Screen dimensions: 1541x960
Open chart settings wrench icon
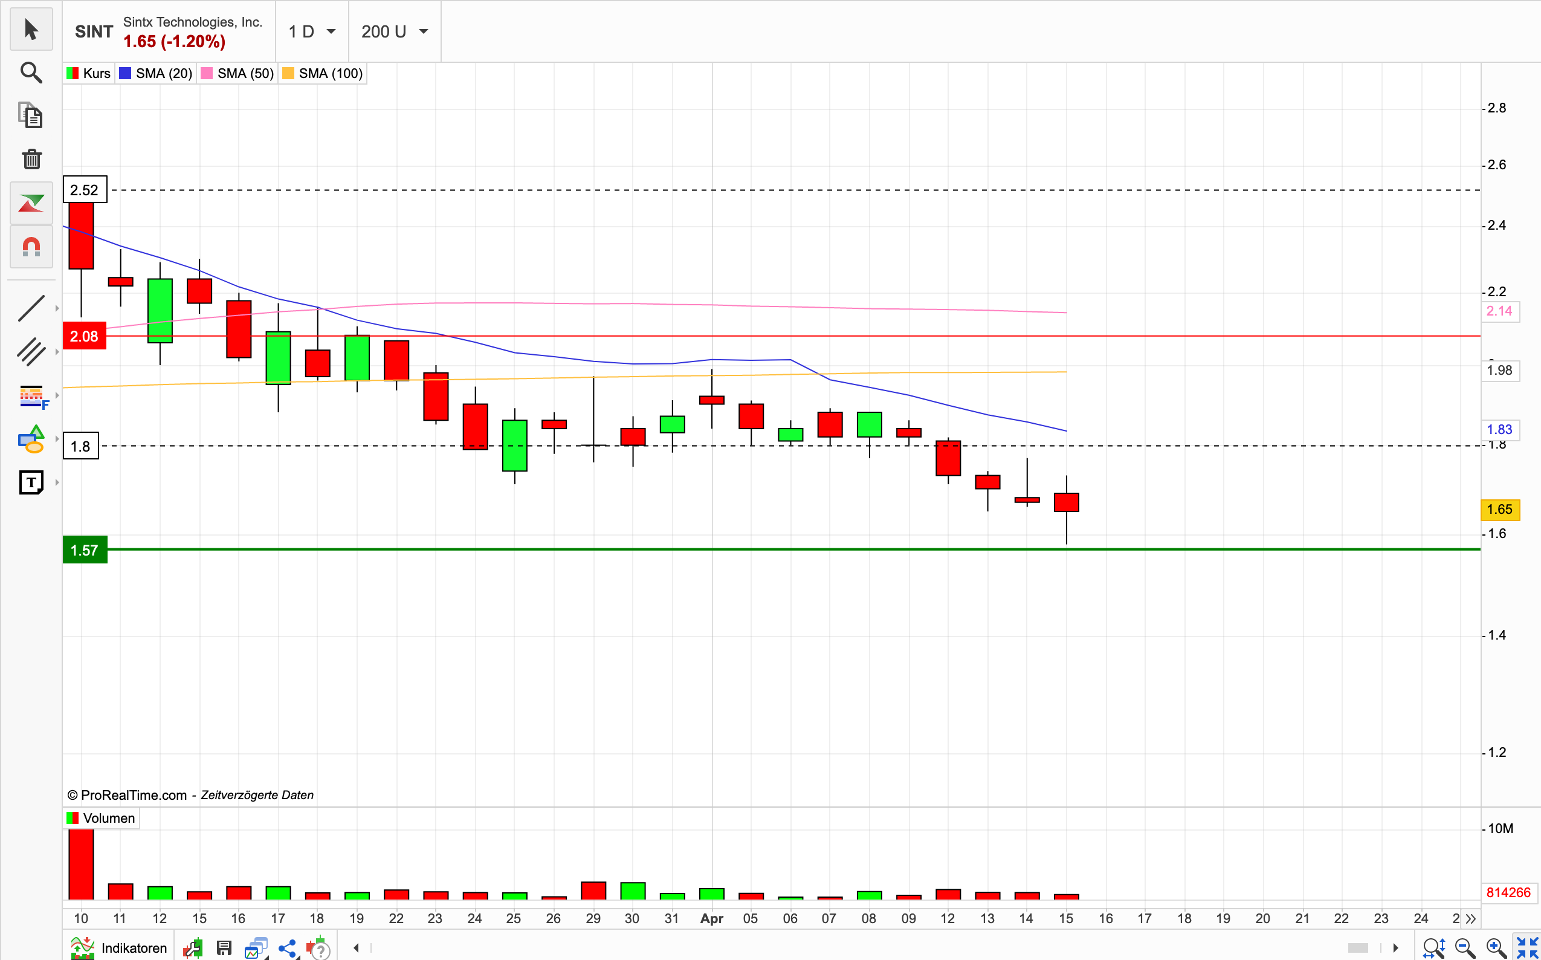pos(192,948)
